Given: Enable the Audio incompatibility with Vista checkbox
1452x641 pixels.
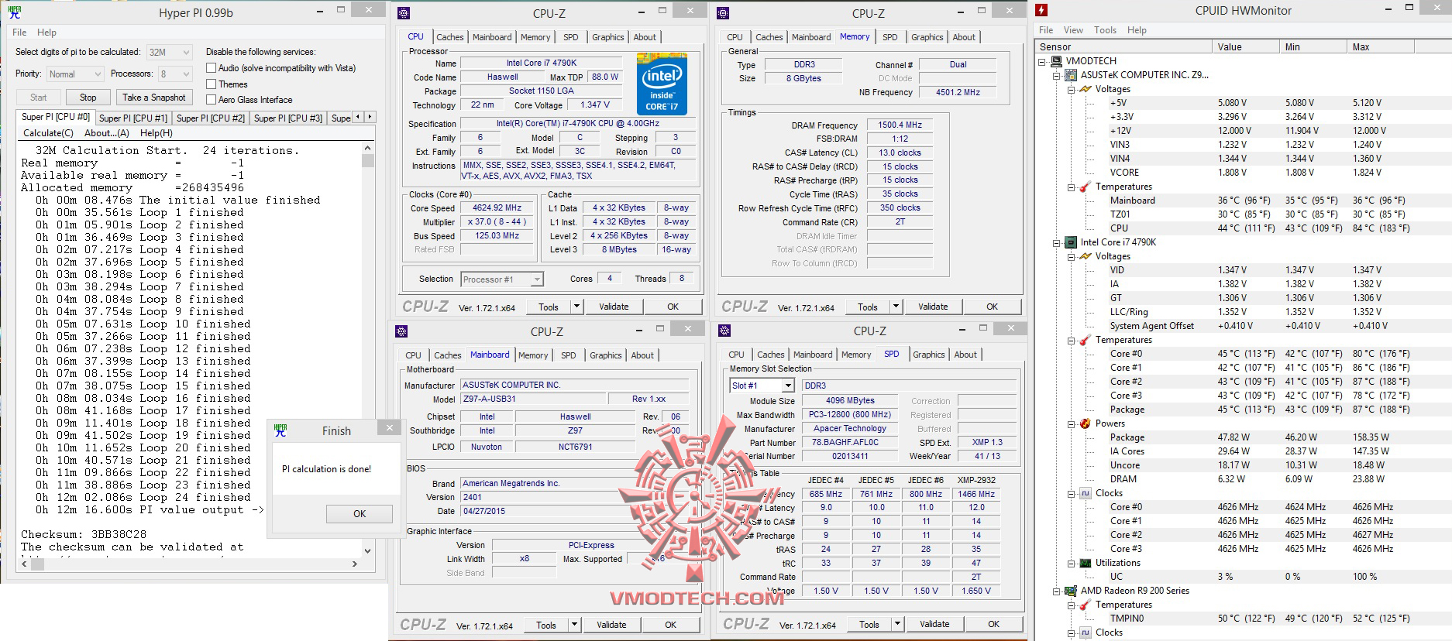Looking at the screenshot, I should pos(211,68).
